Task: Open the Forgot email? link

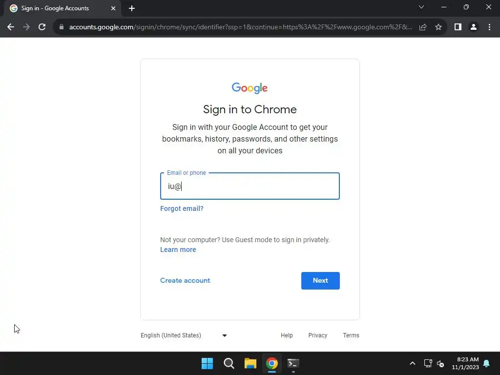Action: 182,208
